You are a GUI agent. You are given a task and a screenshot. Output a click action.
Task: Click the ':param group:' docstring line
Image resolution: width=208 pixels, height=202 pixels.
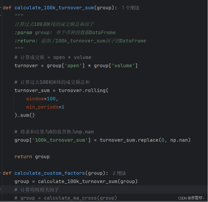click(x=65, y=33)
